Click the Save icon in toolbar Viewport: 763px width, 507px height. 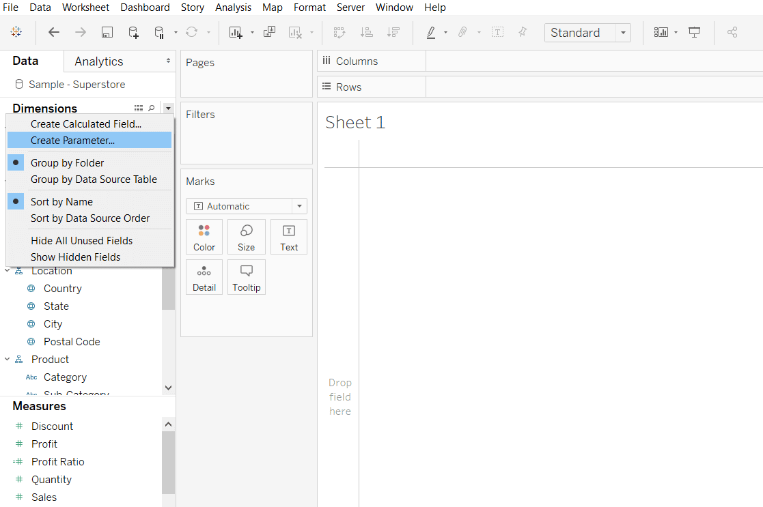tap(107, 32)
